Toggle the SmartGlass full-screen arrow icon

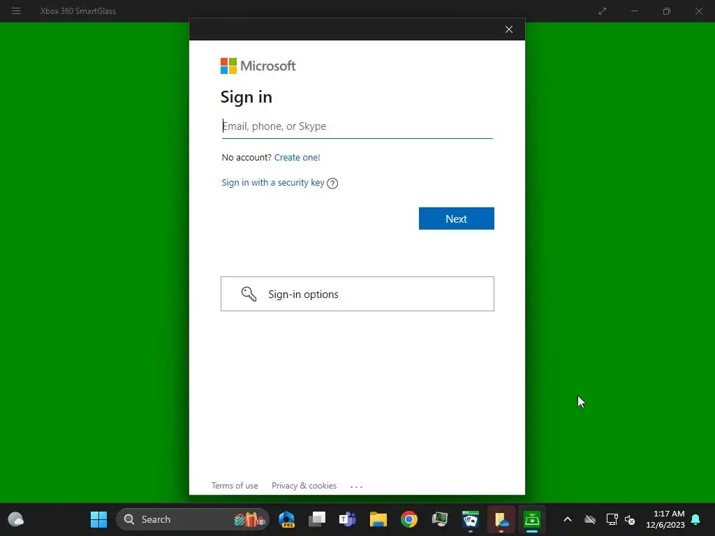[603, 11]
